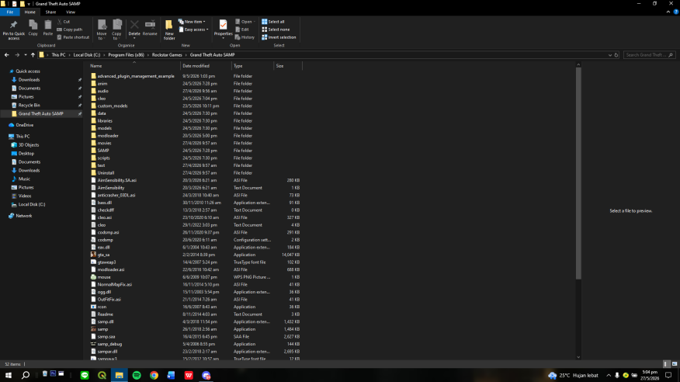Click Rockstar Games in address breadcrumb

pyautogui.click(x=167, y=55)
